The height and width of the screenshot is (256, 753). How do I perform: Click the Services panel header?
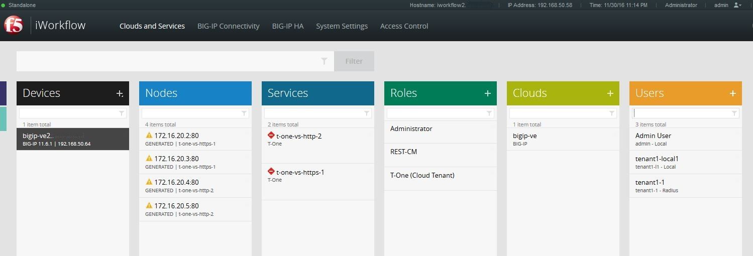pos(318,93)
